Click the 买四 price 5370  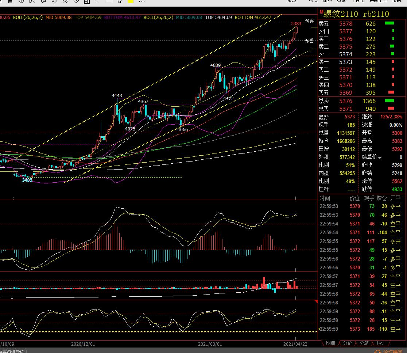coord(346,85)
